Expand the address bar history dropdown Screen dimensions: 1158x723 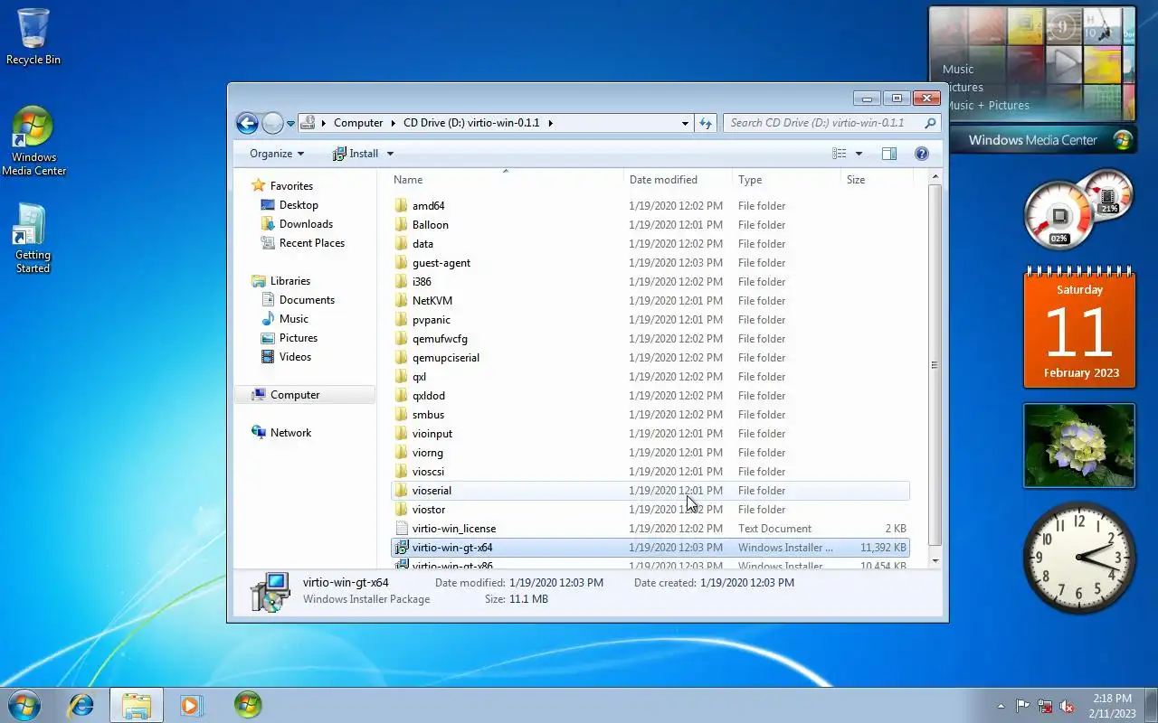click(x=685, y=123)
